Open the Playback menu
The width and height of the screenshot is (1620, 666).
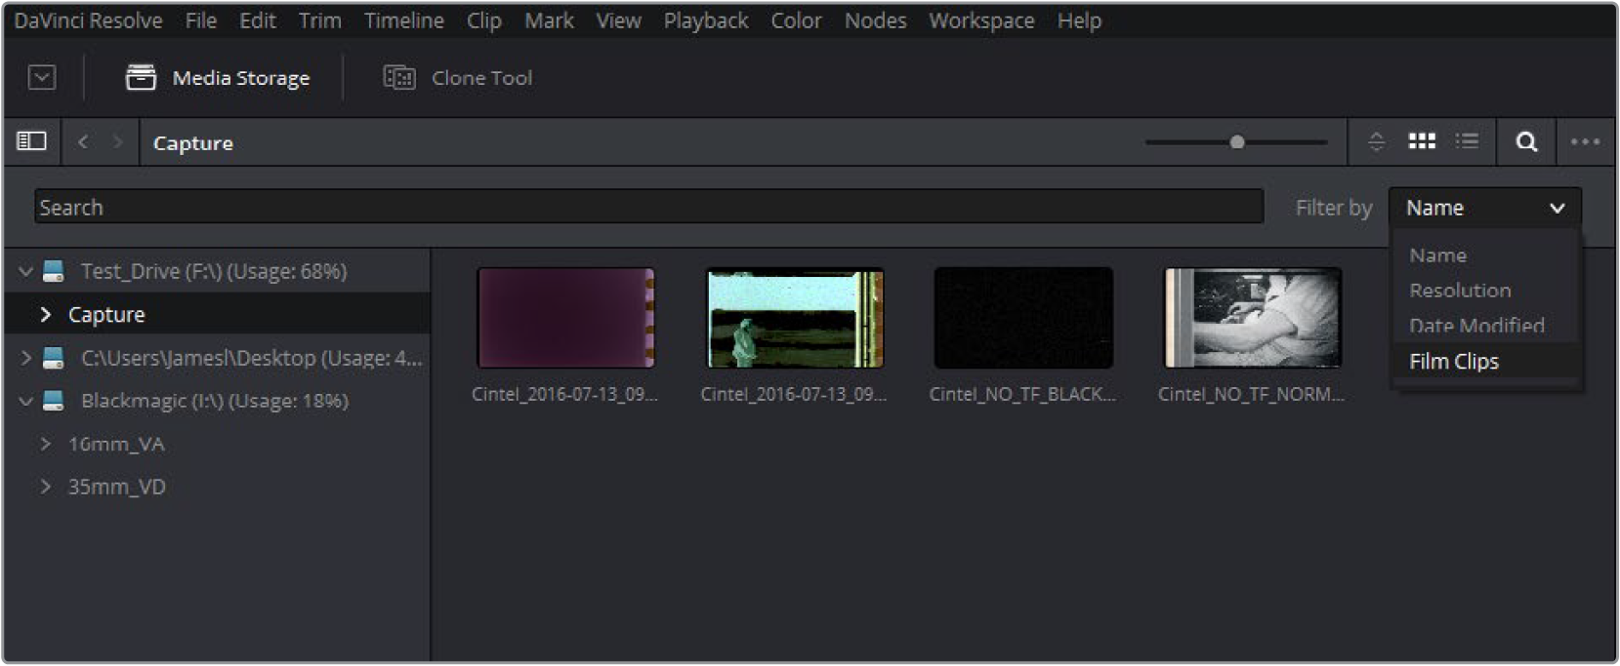point(706,20)
